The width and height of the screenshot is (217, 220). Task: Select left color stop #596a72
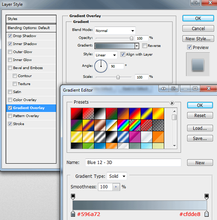coord(73,214)
